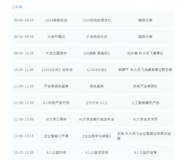Select the 上半场 section heading
This screenshot has height=161, width=188.
(17, 7)
